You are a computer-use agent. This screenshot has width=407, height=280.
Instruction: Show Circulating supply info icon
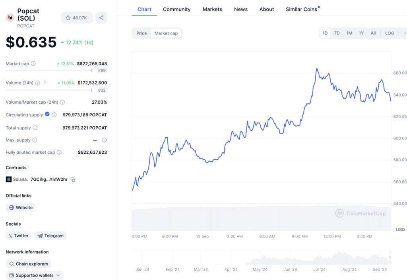tap(54, 115)
